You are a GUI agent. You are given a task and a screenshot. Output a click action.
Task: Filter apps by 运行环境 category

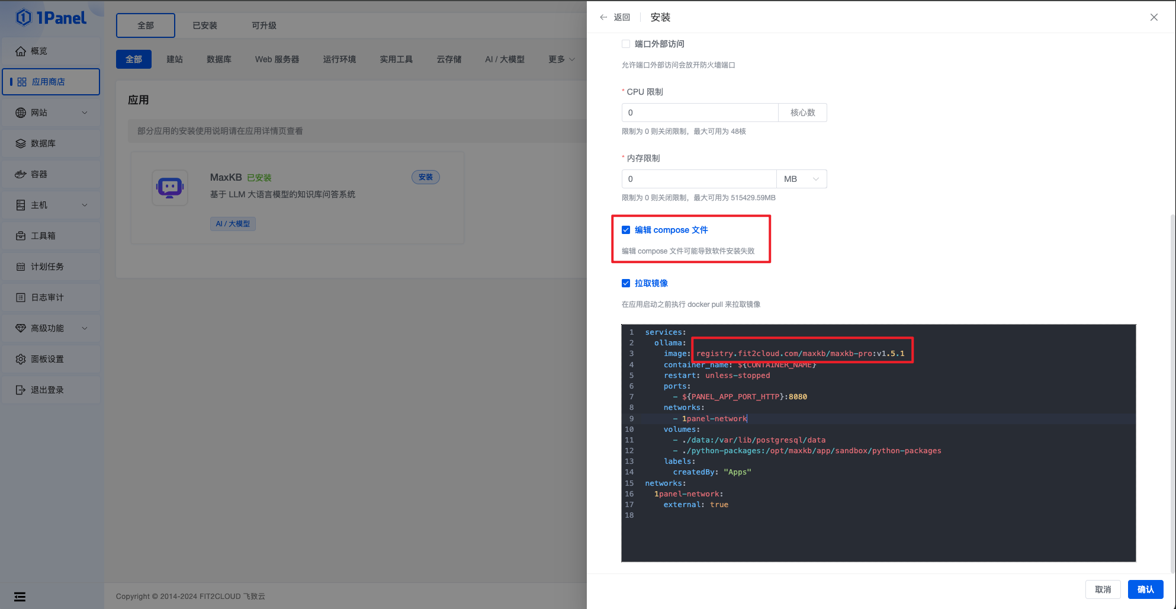click(339, 59)
